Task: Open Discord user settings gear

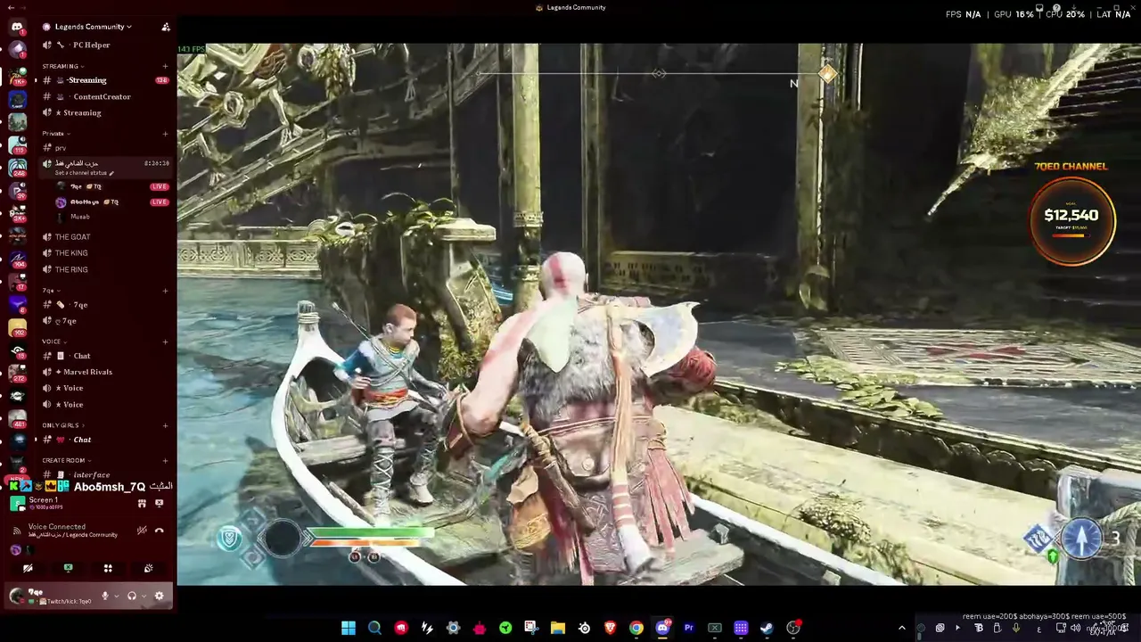Action: [159, 597]
